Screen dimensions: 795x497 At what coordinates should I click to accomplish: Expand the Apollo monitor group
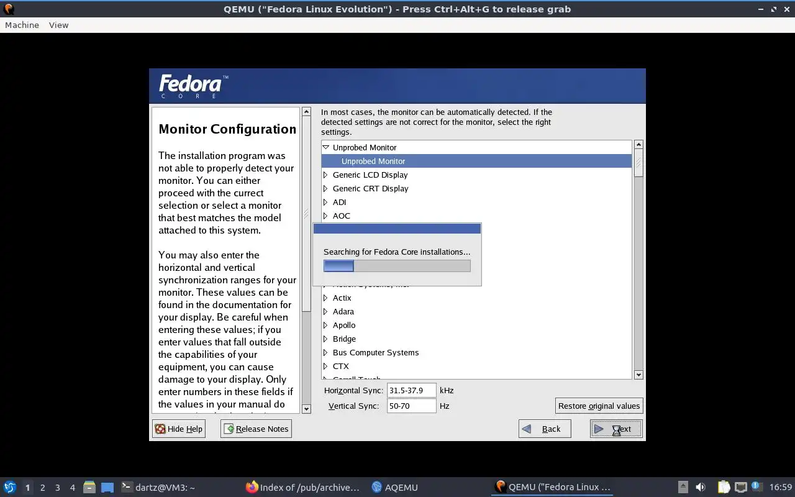click(325, 325)
